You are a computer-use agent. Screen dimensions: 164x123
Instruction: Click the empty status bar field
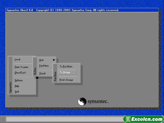[x=65, y=119]
